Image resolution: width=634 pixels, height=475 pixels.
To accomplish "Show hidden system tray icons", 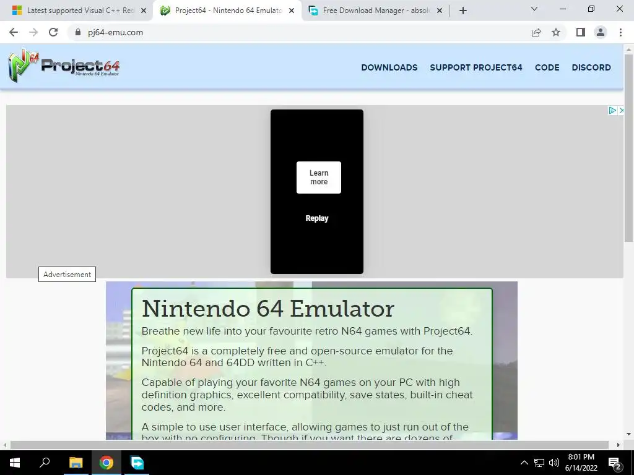I will (x=524, y=463).
